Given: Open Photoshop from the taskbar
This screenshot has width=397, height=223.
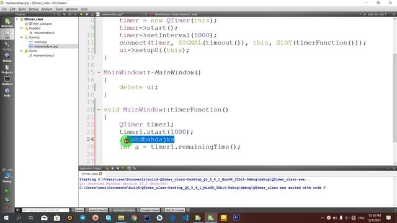Looking at the screenshot, I should (x=236, y=217).
